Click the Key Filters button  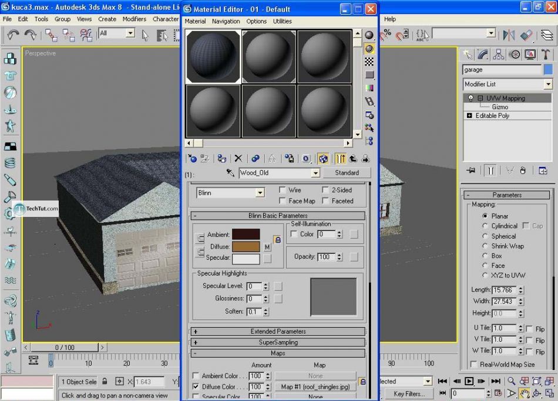409,393
